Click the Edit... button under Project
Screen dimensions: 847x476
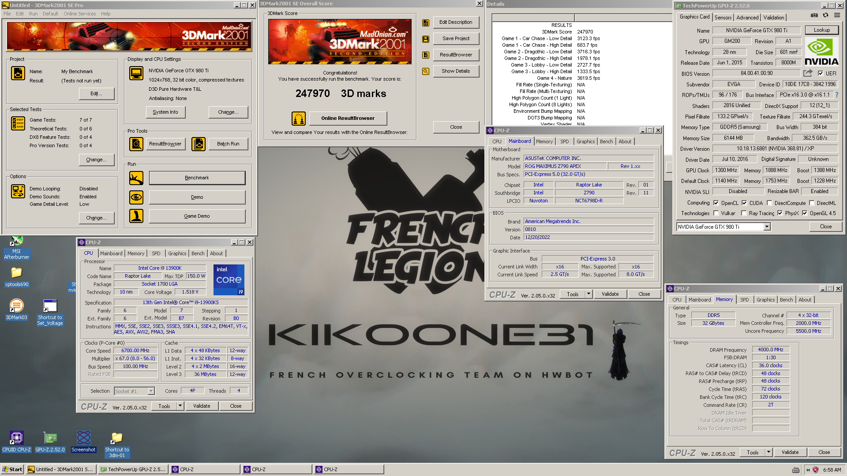(x=96, y=93)
